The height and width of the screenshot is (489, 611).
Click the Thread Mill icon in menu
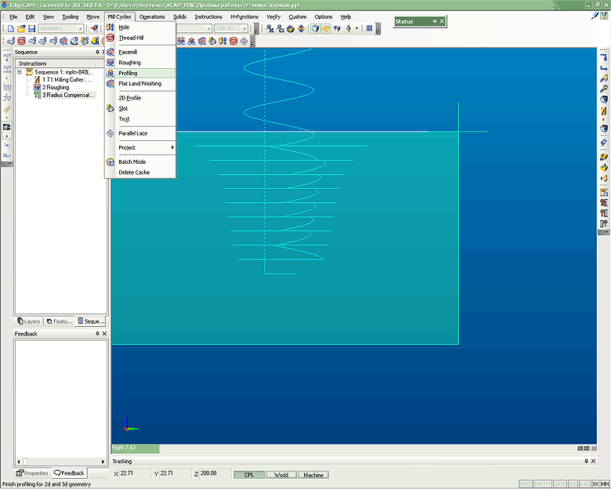(110, 38)
